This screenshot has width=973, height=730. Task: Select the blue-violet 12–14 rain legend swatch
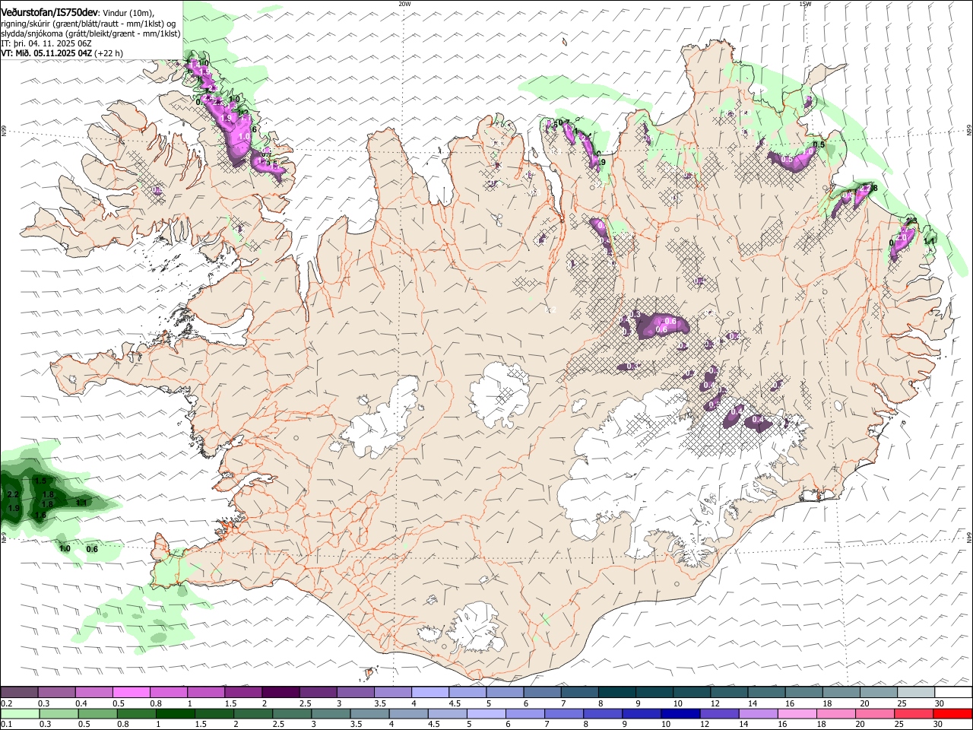click(x=718, y=714)
